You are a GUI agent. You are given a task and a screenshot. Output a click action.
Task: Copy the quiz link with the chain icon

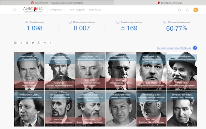(50, 43)
